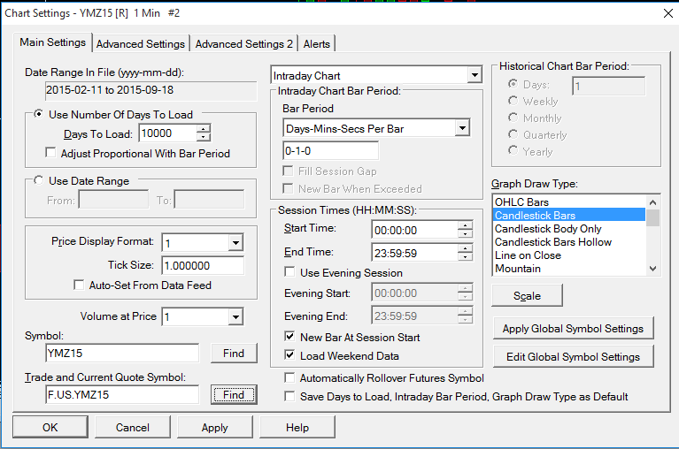Click the Tick Size input field
679x449 pixels.
[x=203, y=265]
